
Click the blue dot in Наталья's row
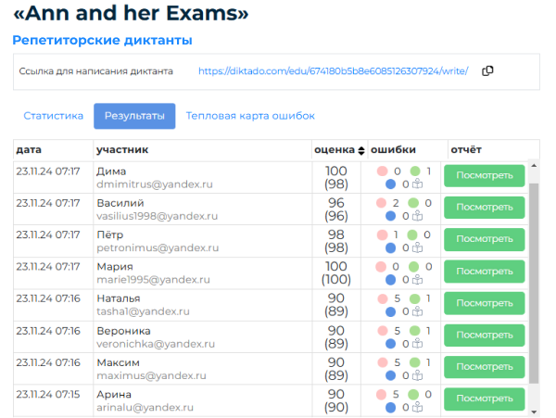tap(390, 310)
